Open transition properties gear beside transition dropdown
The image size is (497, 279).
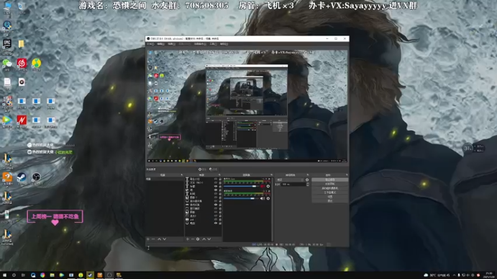[307, 180]
